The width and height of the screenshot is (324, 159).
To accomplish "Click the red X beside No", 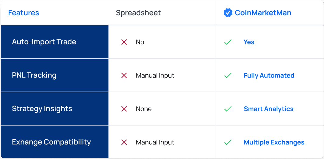I will click(124, 42).
